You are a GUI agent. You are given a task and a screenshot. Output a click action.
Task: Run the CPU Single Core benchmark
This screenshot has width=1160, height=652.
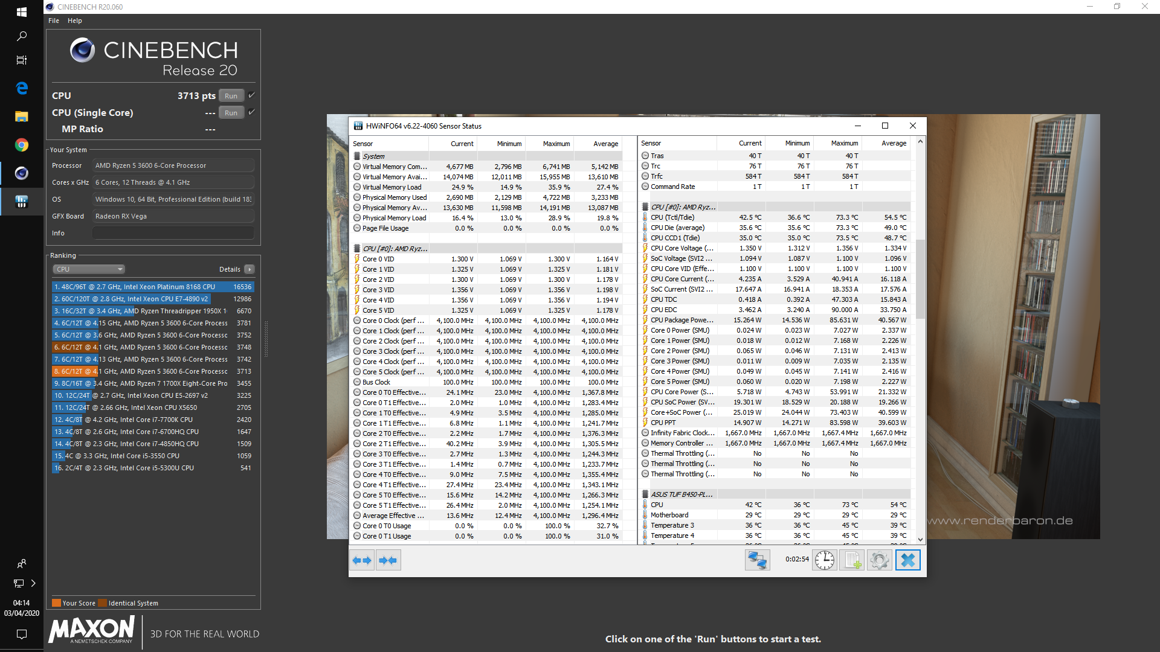[231, 112]
